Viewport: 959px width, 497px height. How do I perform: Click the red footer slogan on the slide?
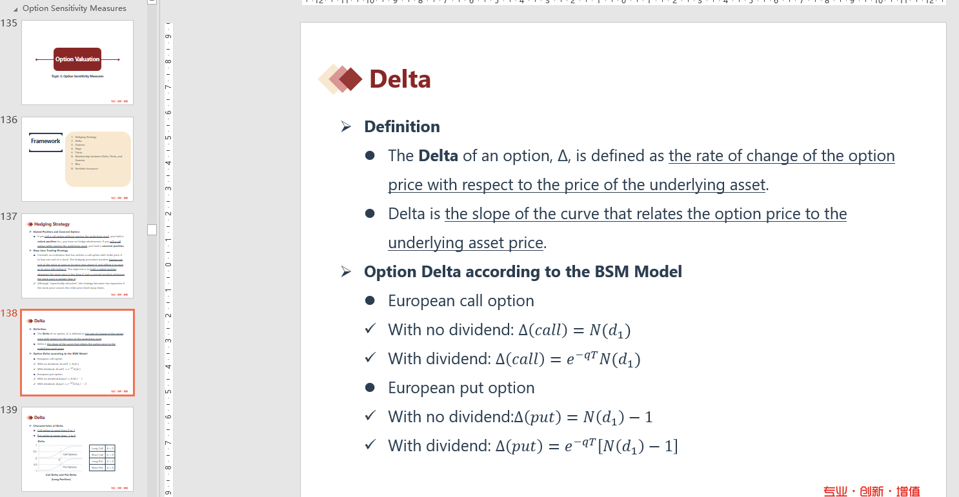point(871,491)
